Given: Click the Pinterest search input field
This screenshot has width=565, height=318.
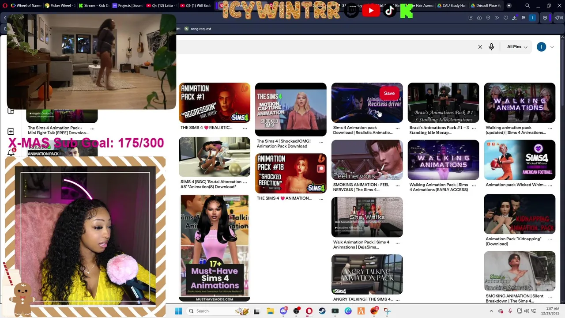Looking at the screenshot, I should 326,47.
